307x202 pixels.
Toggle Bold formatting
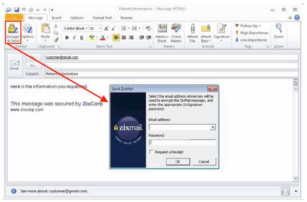[67, 37]
